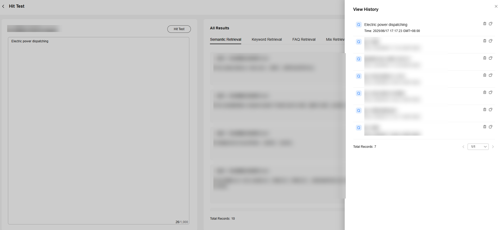The image size is (498, 230).
Task: Click the search icon beside Electric power dispatching
Action: coord(359,25)
